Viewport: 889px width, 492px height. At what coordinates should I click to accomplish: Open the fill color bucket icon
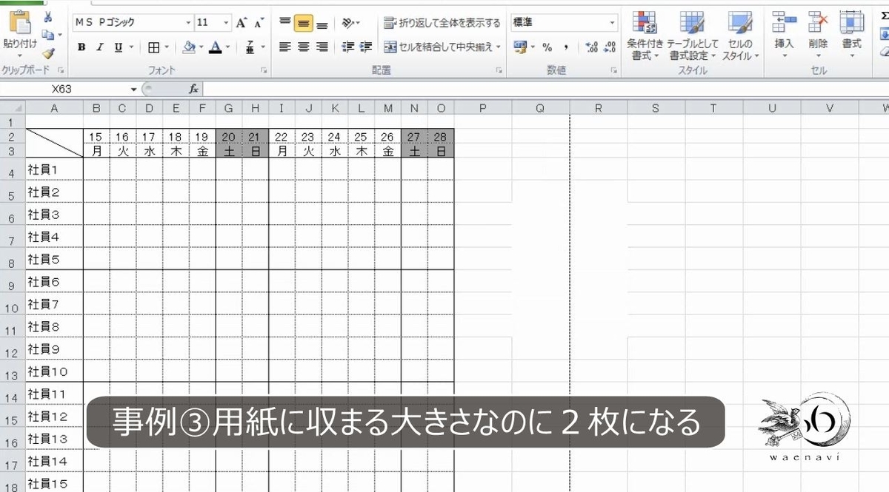tap(187, 47)
